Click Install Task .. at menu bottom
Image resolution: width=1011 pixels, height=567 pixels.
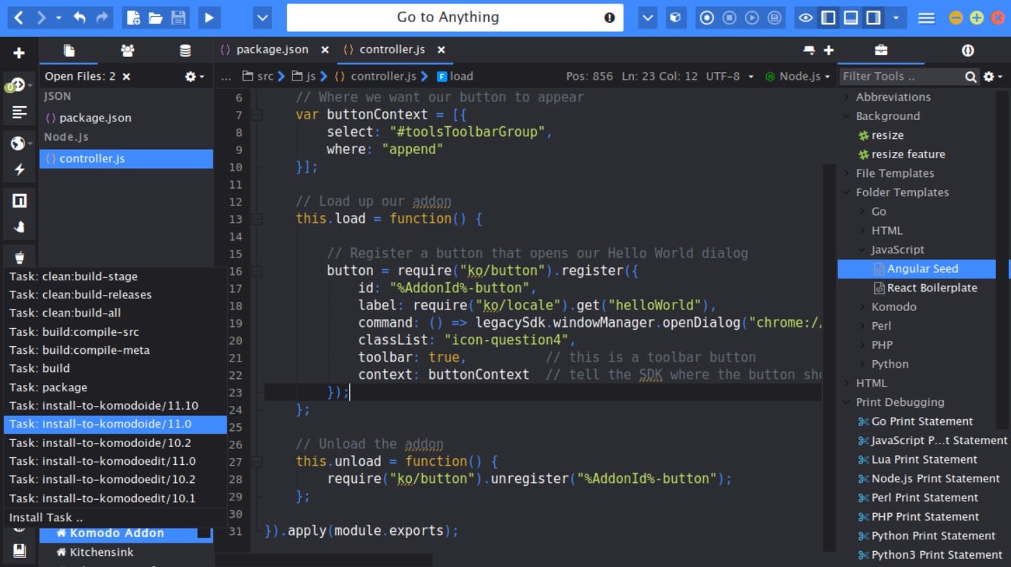click(x=46, y=518)
